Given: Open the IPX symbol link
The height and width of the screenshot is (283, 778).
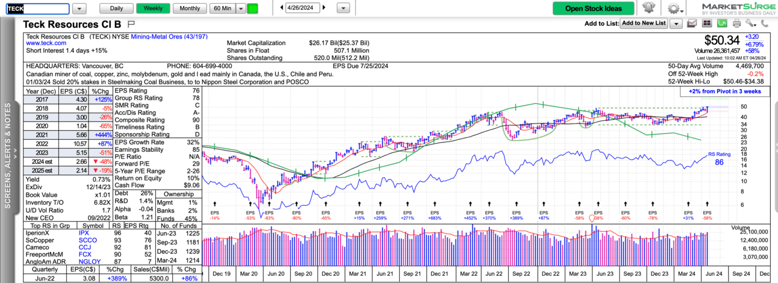Looking at the screenshot, I should click(84, 232).
